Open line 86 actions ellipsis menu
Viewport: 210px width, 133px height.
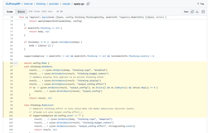(x=15, y=63)
